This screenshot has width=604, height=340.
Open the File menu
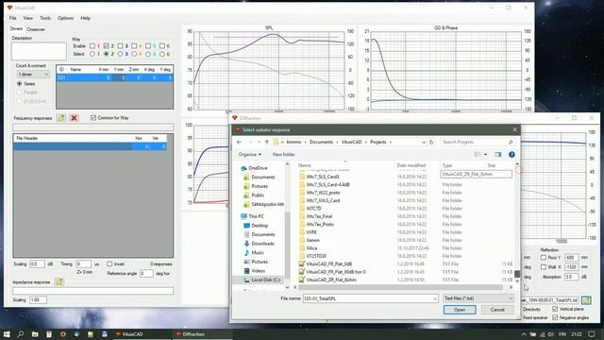pos(12,18)
